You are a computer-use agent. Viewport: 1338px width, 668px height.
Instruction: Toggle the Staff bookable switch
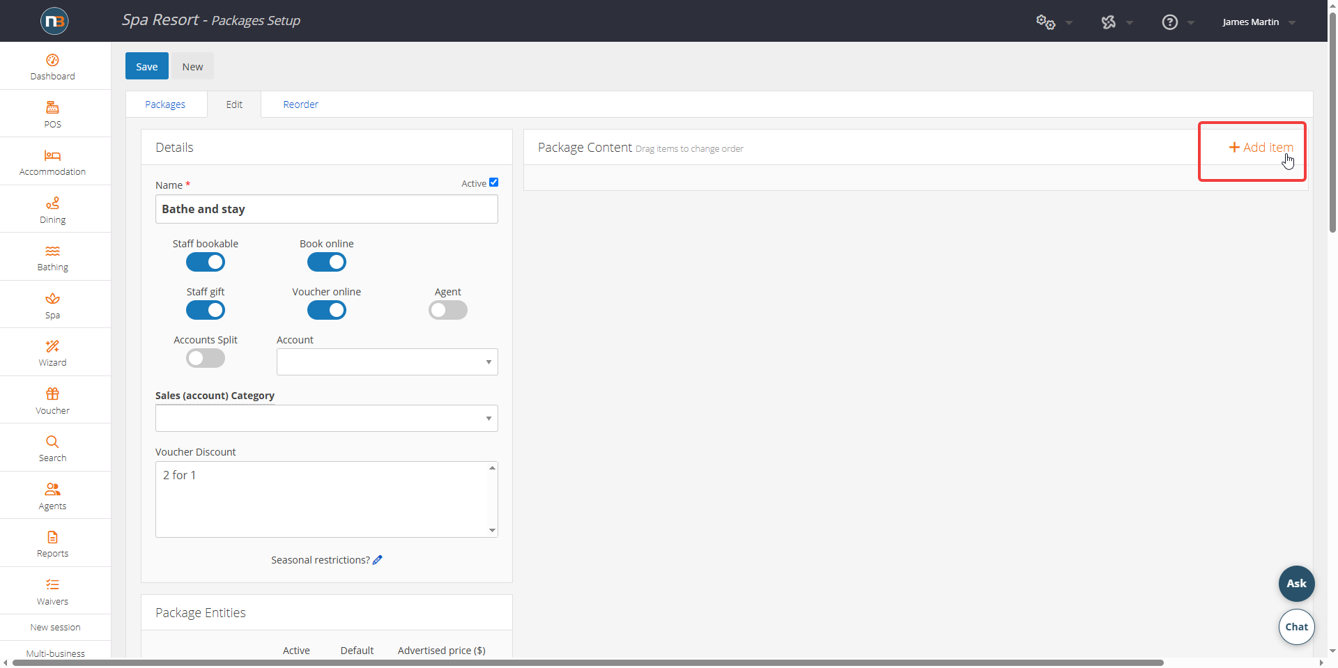206,263
